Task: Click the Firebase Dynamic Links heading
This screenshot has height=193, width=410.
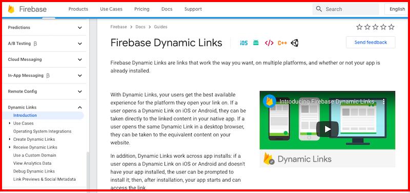Action: click(166, 42)
